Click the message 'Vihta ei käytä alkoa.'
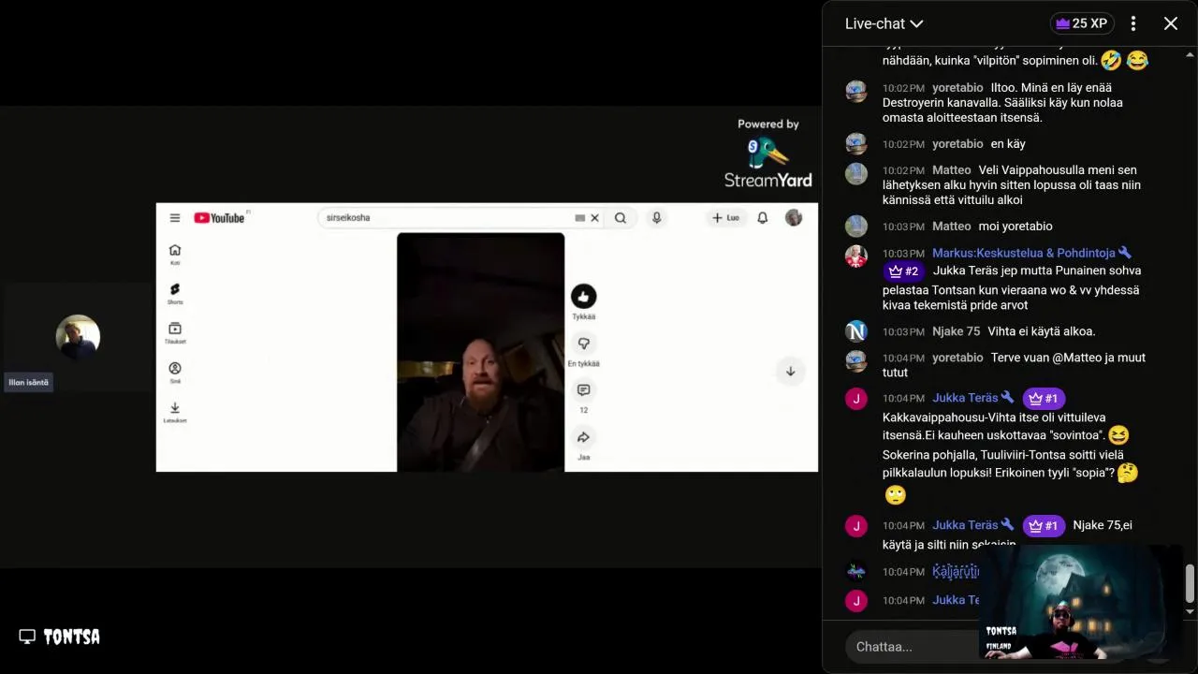 pos(1042,331)
